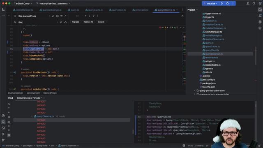Open Structure tool window icon

pos(3,10)
